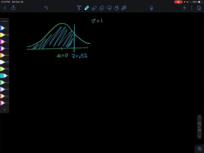Open the page overview panel
The width and height of the screenshot is (204, 153).
coord(199,8)
